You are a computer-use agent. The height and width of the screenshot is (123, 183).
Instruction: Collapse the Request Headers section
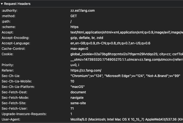point(2,4)
